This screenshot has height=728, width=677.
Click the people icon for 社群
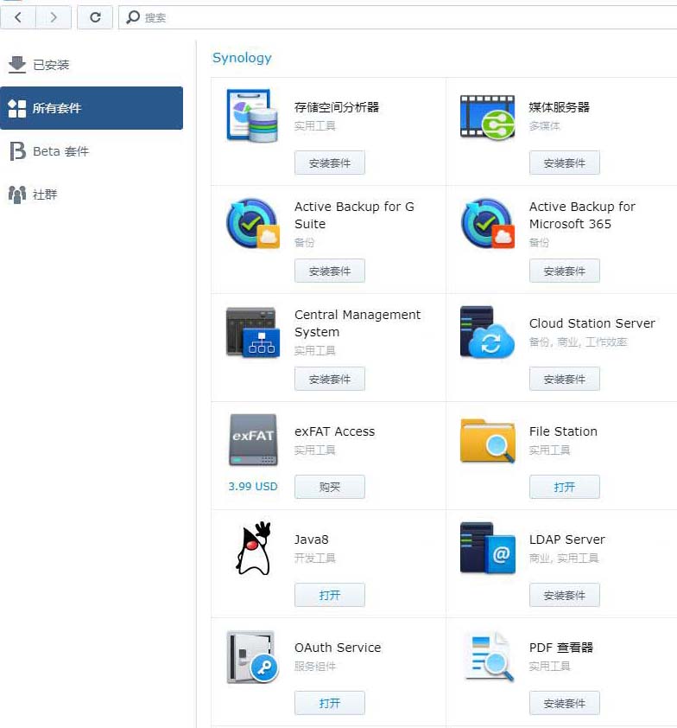click(x=17, y=195)
